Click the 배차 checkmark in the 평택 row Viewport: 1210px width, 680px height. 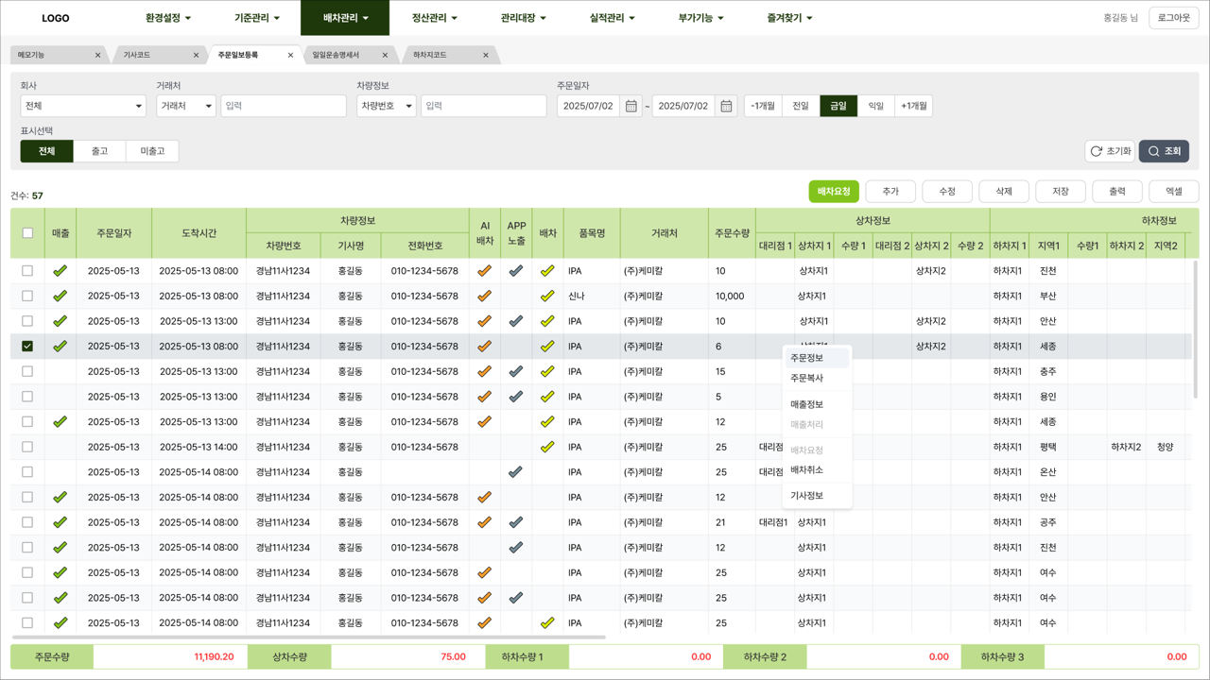point(547,447)
